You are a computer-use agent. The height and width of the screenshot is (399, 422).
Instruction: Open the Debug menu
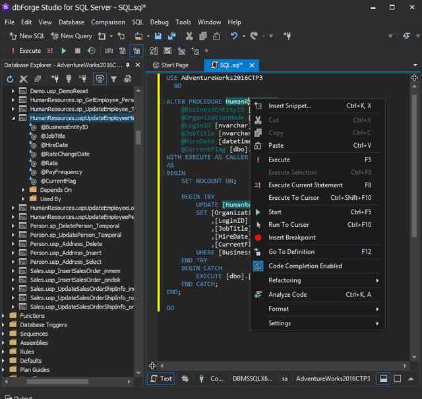(159, 22)
